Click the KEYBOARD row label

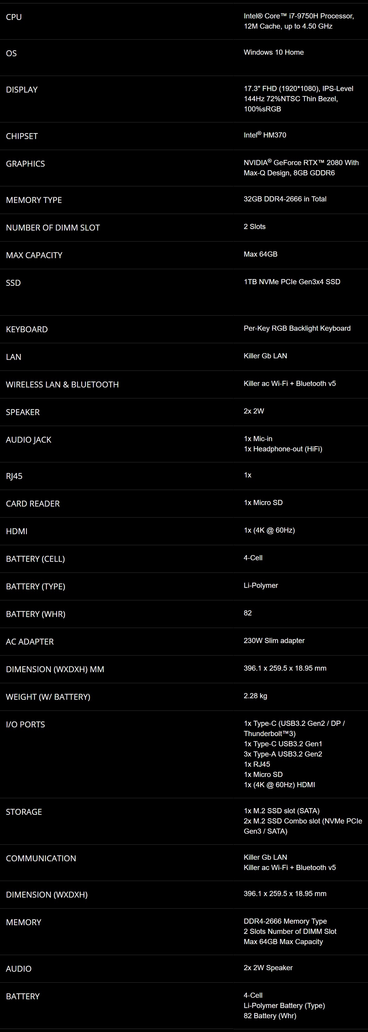27,329
